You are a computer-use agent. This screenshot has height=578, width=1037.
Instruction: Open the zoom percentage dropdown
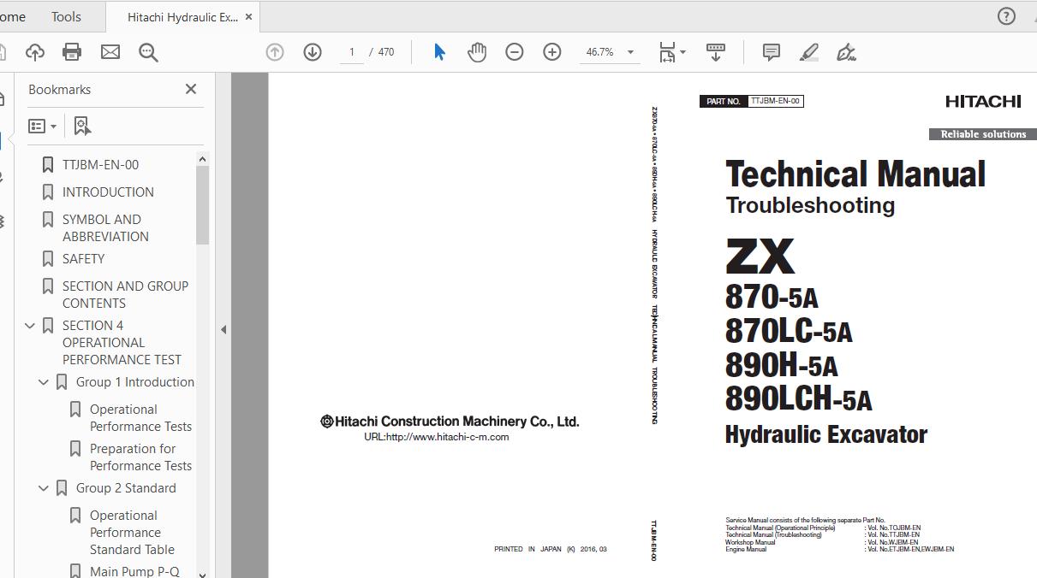631,52
